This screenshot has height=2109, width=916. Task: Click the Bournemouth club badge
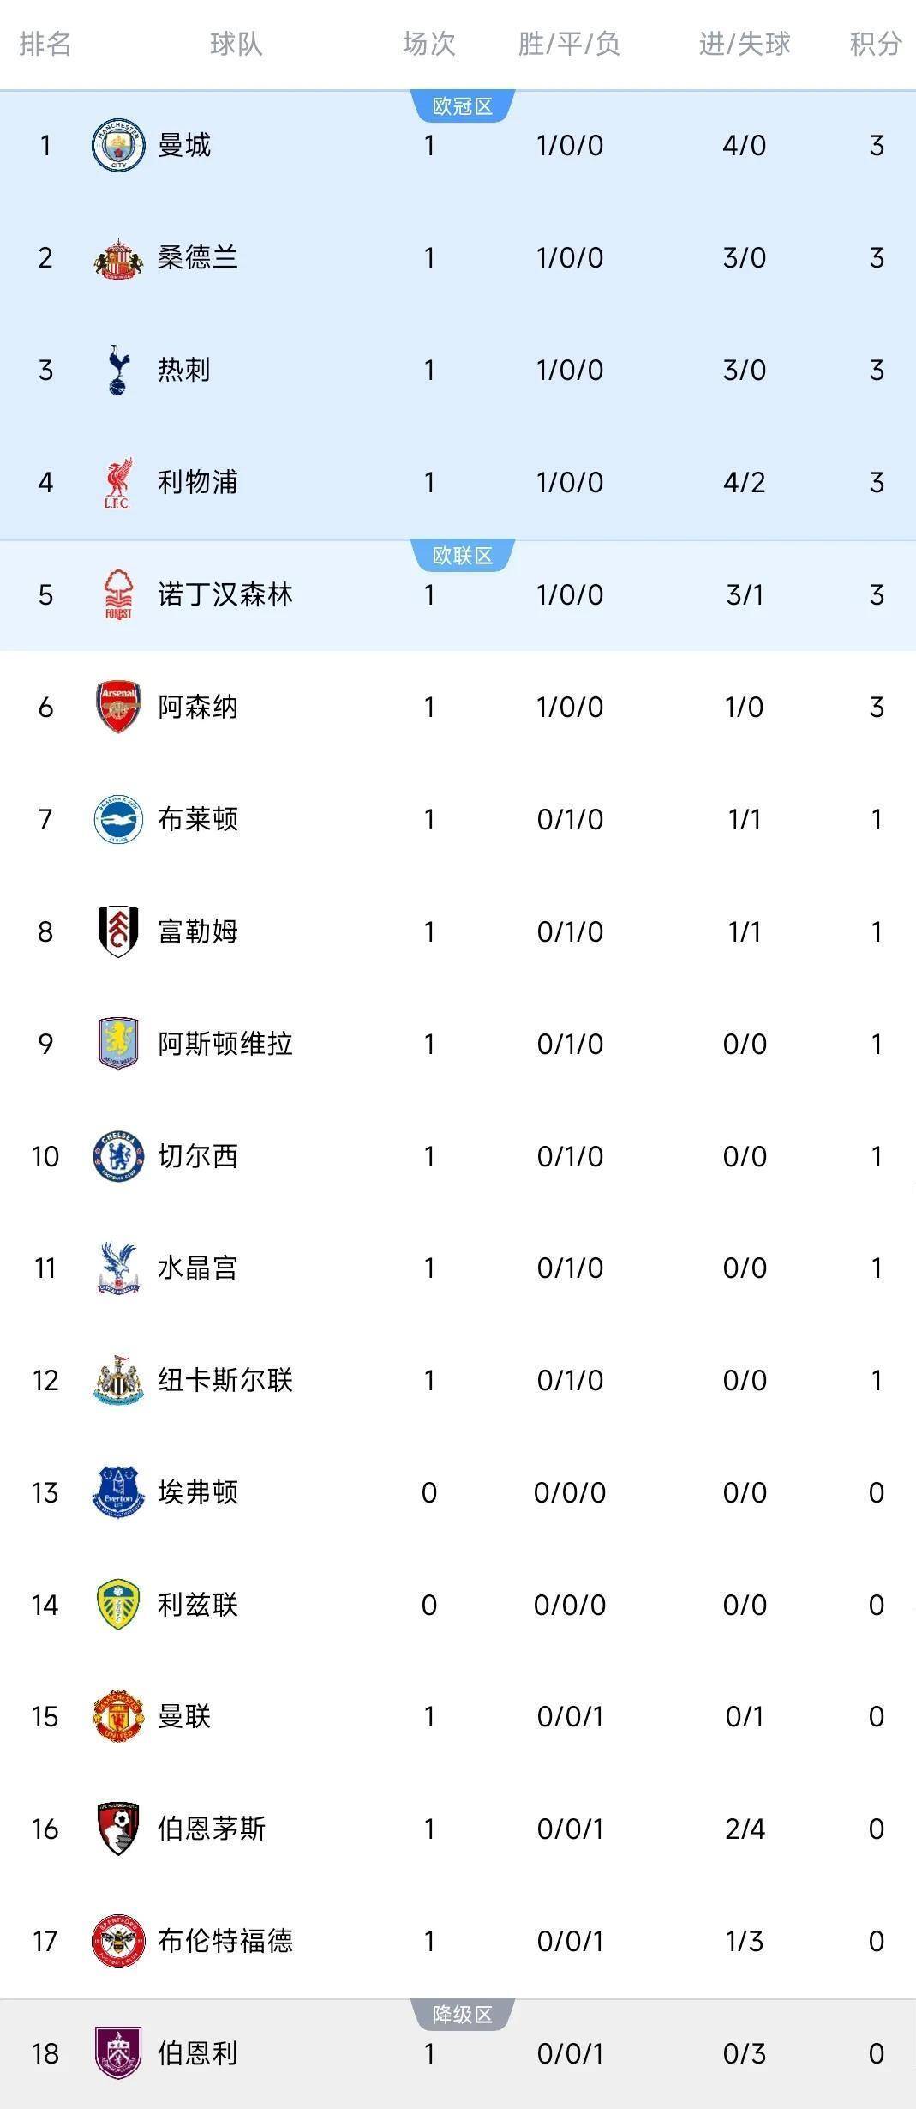[x=118, y=1829]
